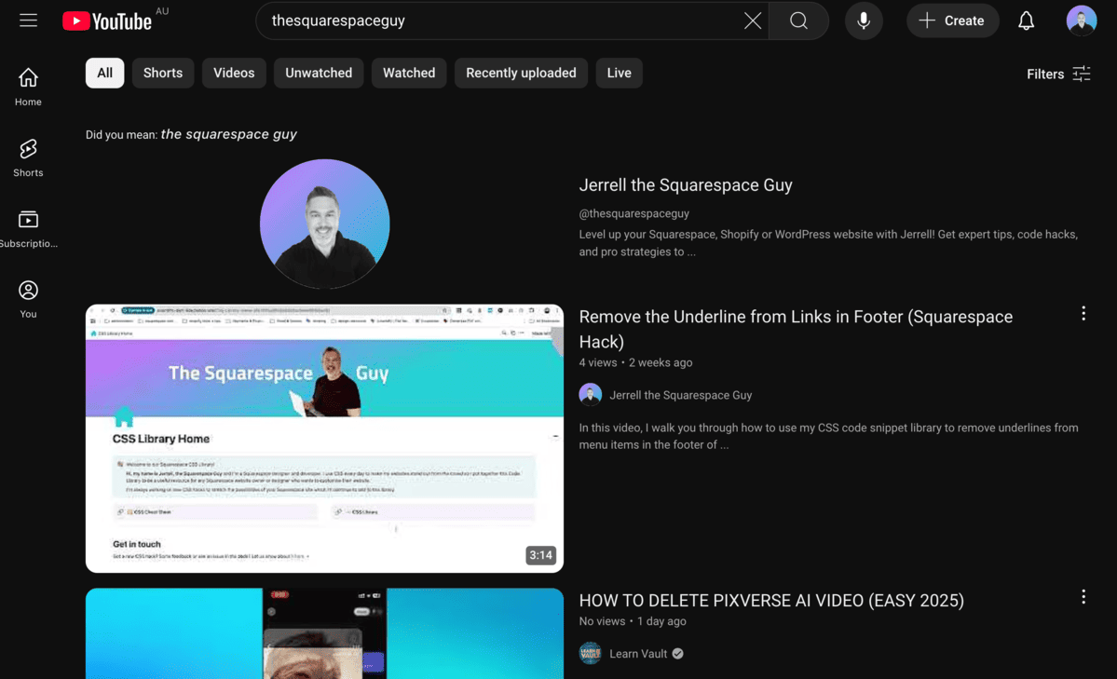Viewport: 1117px width, 679px height.
Task: Open 'Remove the Underline from Links in Footer' title
Action: tap(796, 329)
